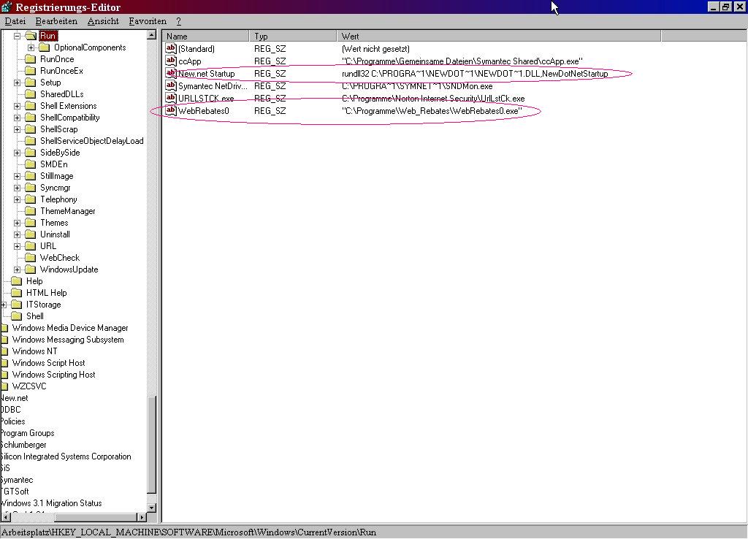Expand the ShellScrap key
This screenshot has width=748, height=539.
coord(18,129)
